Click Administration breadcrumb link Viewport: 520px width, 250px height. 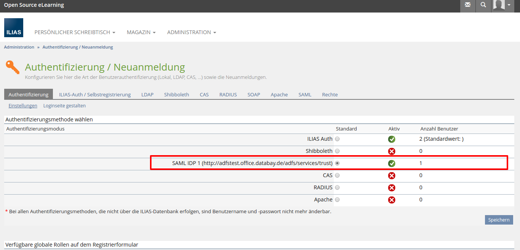19,47
